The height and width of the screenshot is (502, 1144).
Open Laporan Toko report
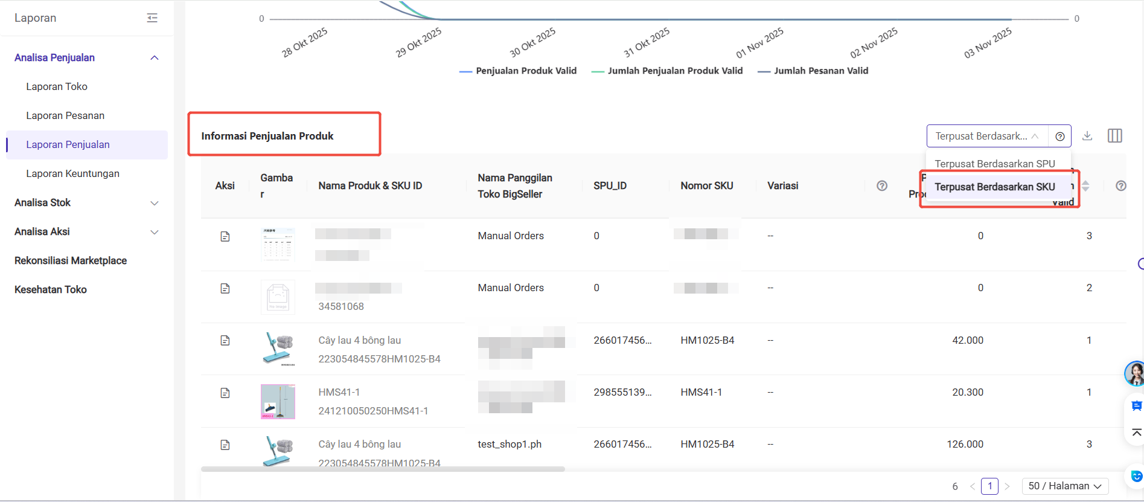point(57,86)
